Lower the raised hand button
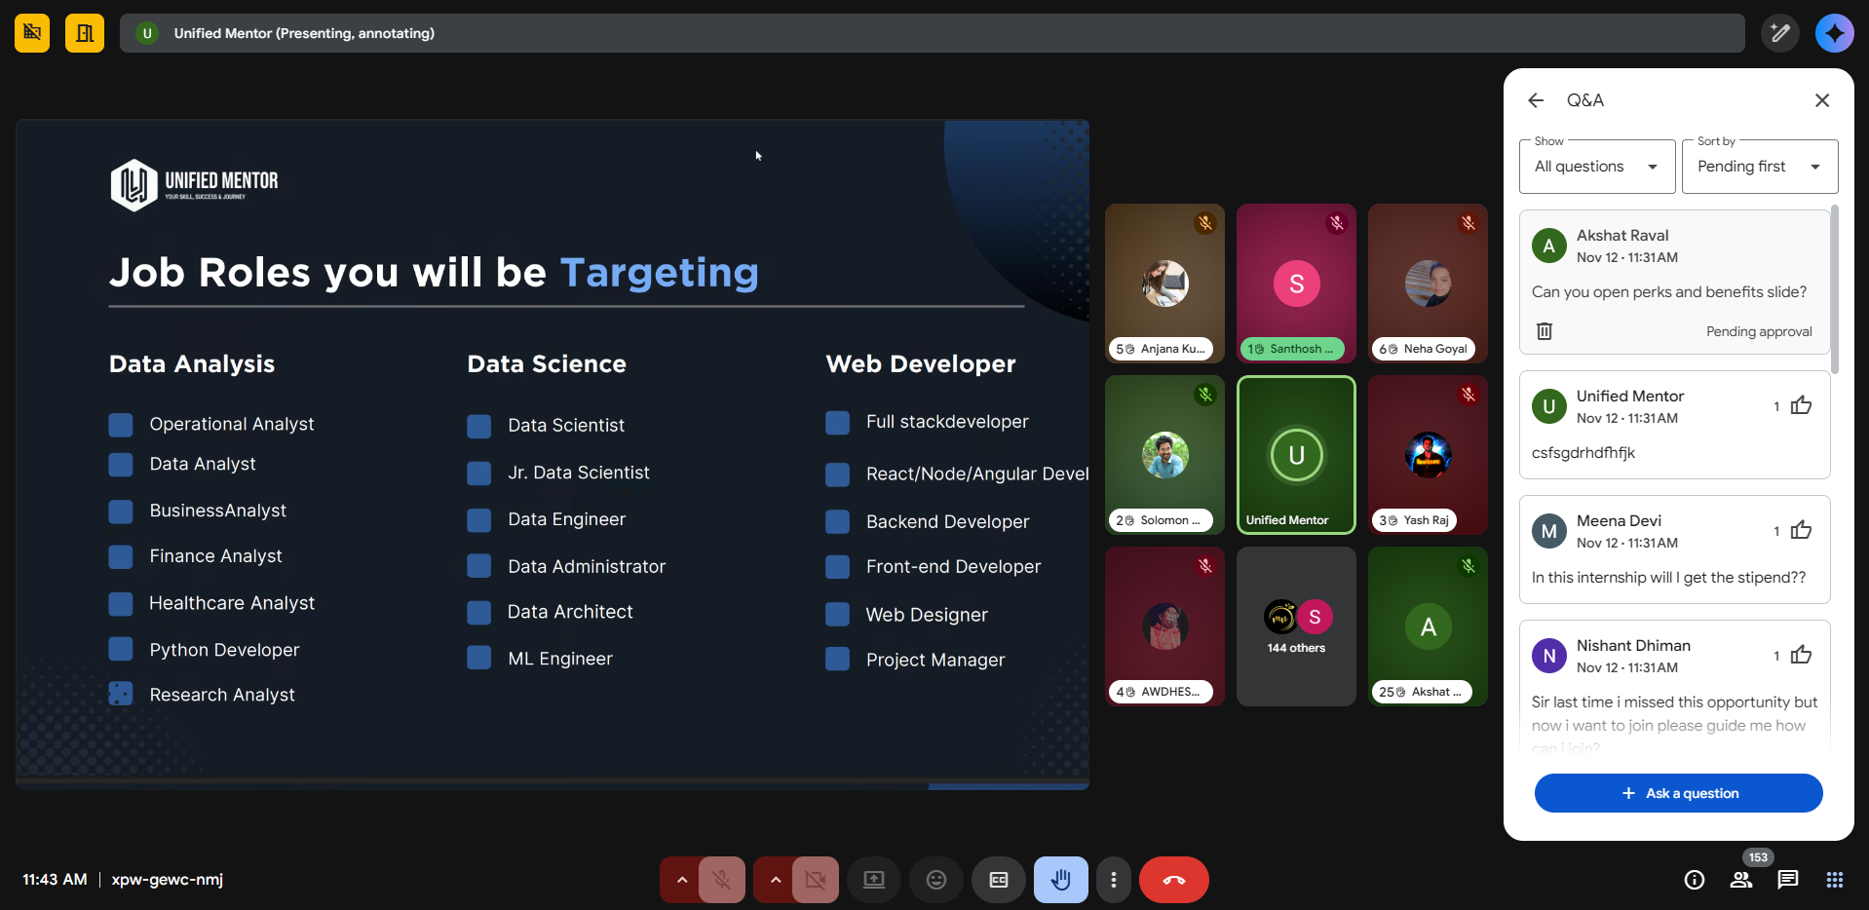This screenshot has height=910, width=1869. 1060,880
